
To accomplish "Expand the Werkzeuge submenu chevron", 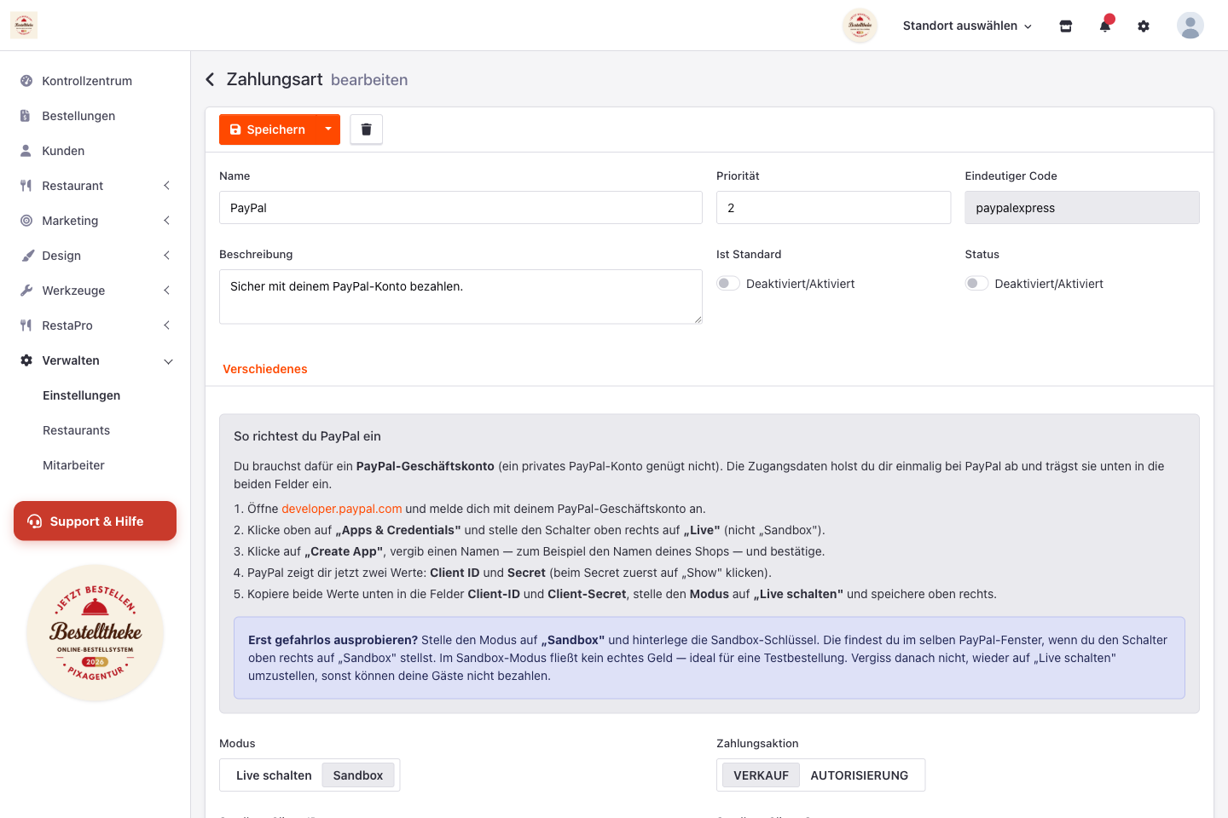I will pyautogui.click(x=167, y=291).
